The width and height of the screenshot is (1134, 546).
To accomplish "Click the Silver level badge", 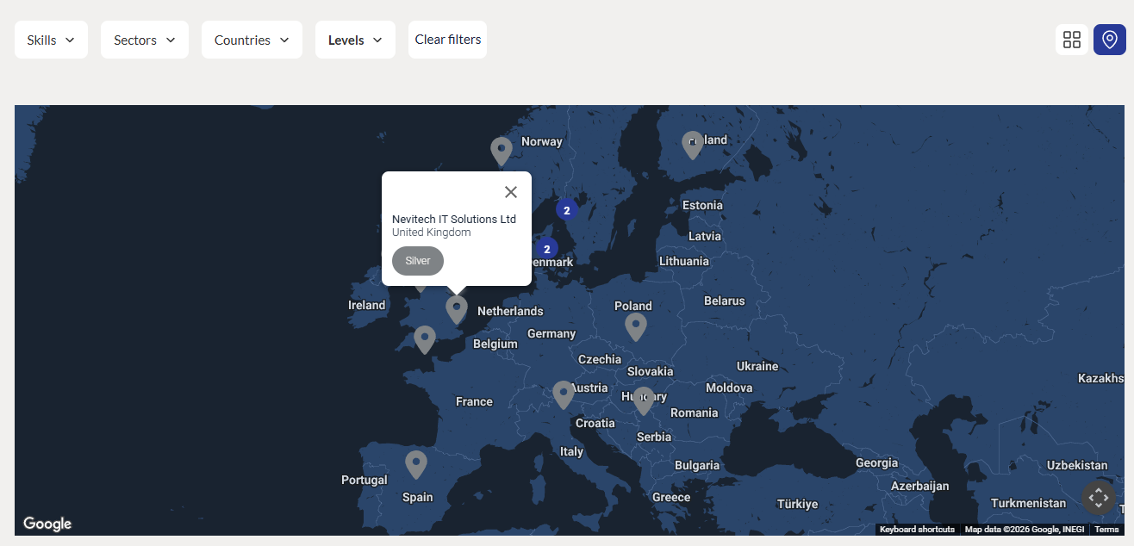I will point(418,261).
